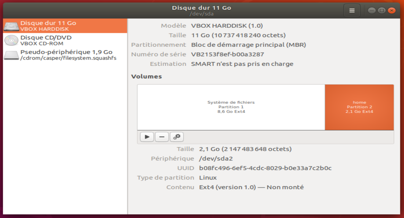Click the pseudo-device drive icon in sidebar
The width and height of the screenshot is (404, 218).
pos(11,55)
